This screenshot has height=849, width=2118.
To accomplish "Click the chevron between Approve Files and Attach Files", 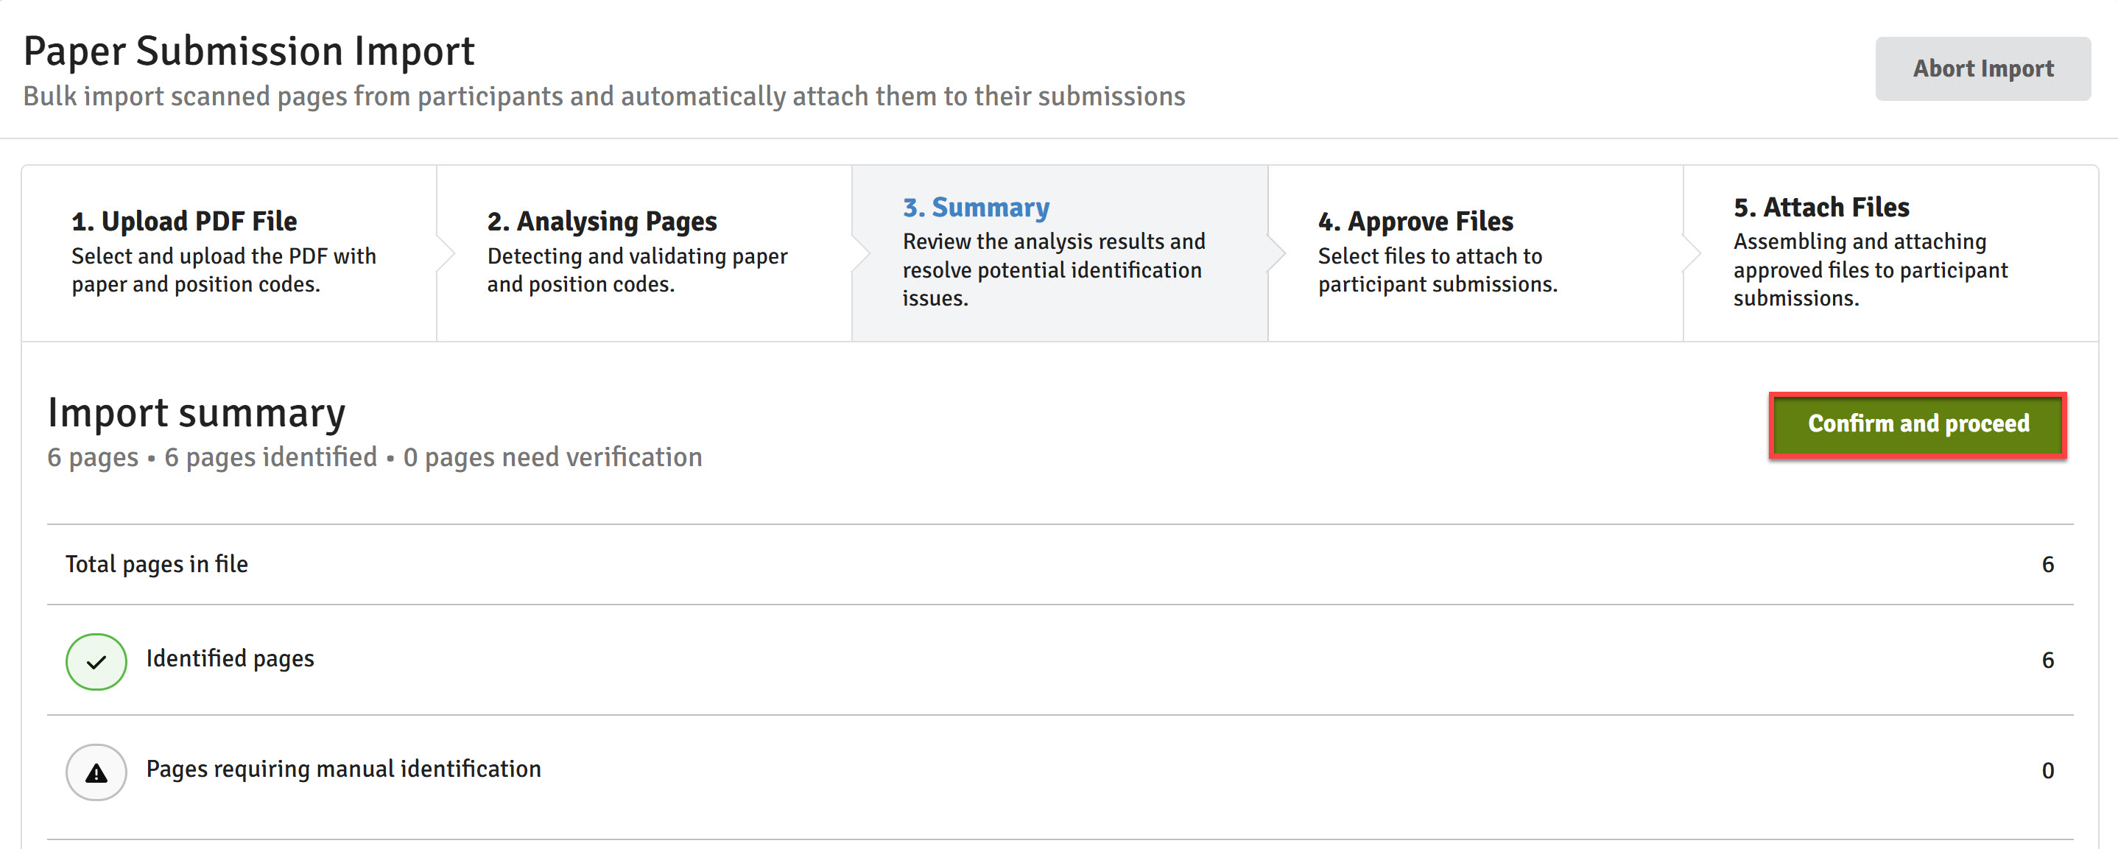I will click(x=1692, y=253).
